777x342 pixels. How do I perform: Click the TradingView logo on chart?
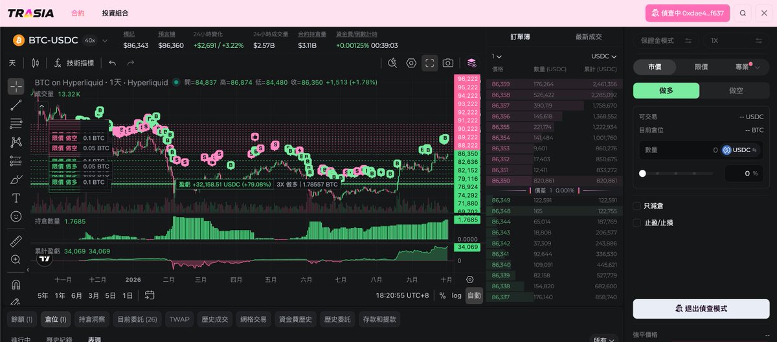45,259
